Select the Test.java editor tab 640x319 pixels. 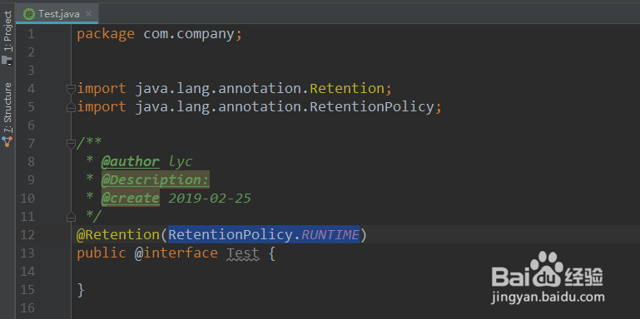[x=57, y=14]
